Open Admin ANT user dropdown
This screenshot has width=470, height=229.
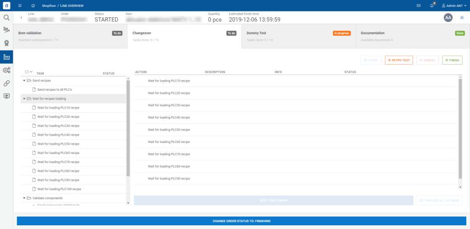454,5
